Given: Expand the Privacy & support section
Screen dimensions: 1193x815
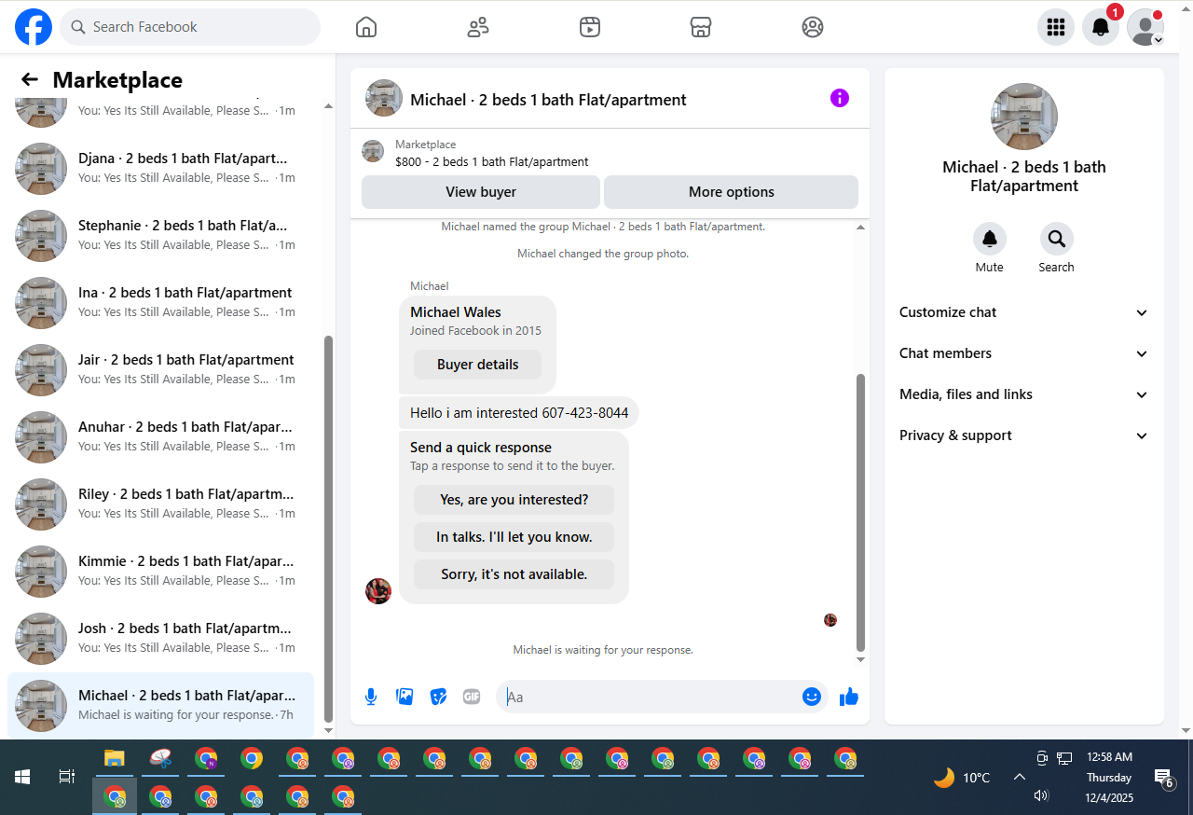Looking at the screenshot, I should (x=1024, y=435).
